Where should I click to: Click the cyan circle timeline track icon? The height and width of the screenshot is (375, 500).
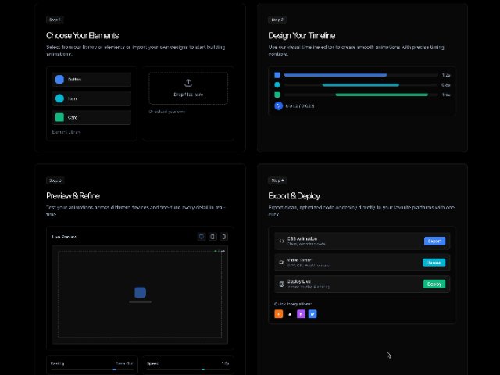point(277,85)
